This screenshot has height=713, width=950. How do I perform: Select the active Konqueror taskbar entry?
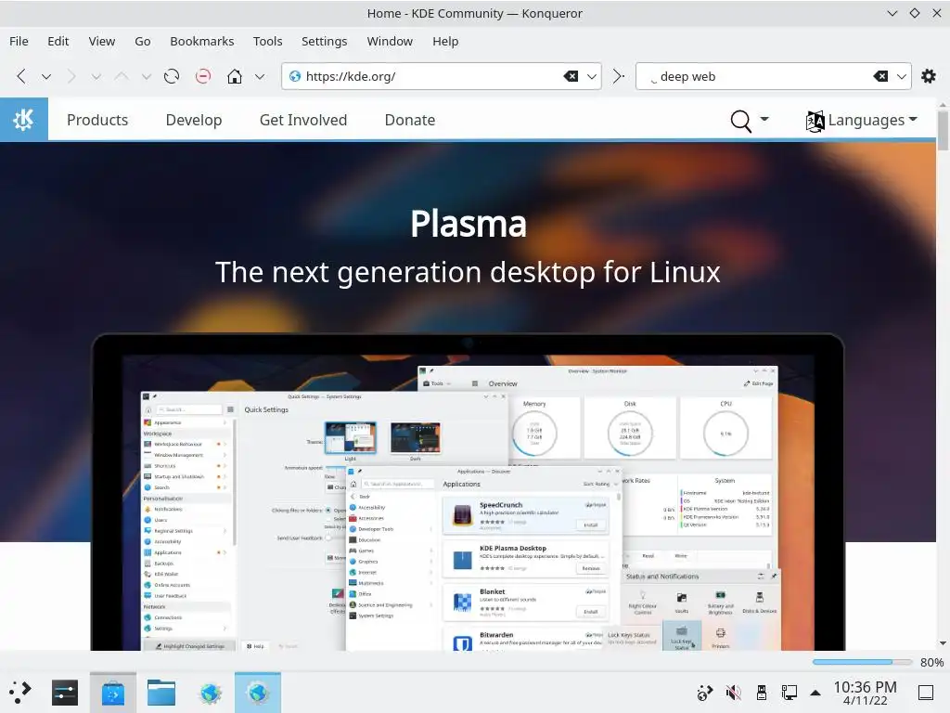pyautogui.click(x=258, y=693)
